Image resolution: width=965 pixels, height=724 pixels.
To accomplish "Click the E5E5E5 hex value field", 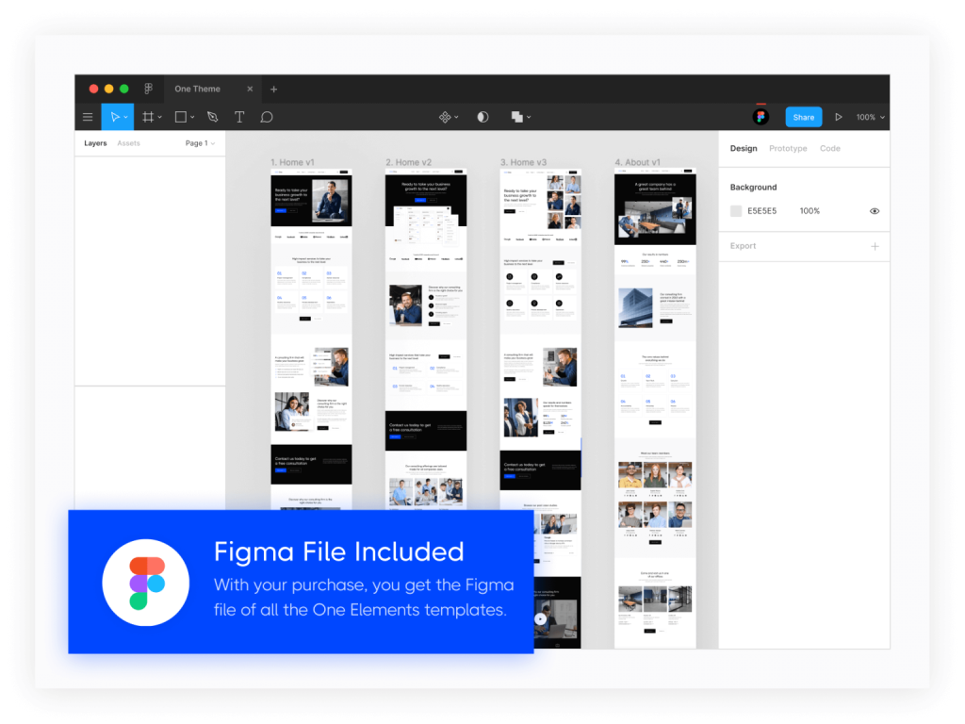I will [761, 211].
